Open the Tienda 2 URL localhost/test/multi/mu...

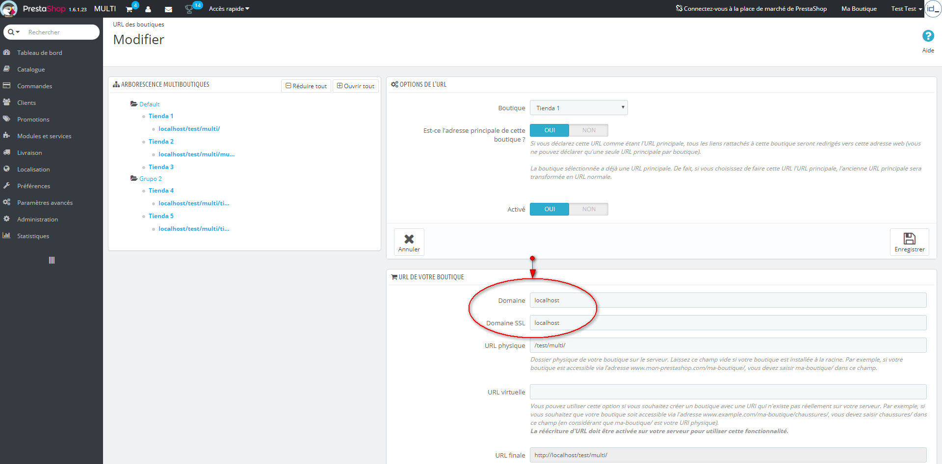[x=196, y=154]
